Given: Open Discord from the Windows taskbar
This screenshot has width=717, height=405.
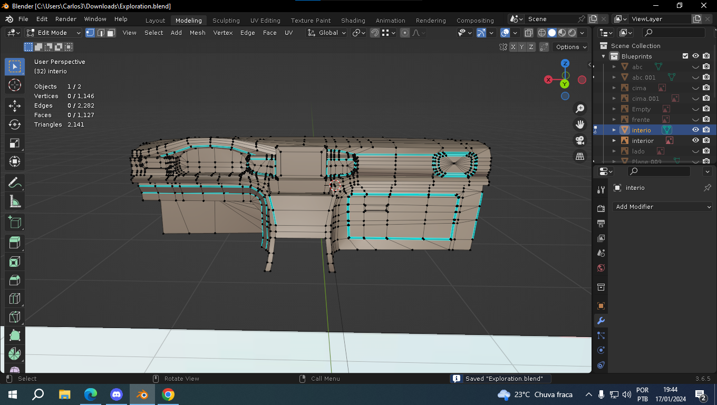Looking at the screenshot, I should click(117, 394).
